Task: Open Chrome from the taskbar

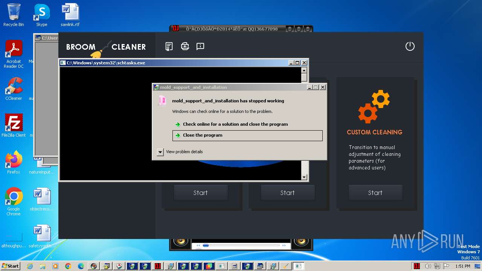Action: [68, 266]
